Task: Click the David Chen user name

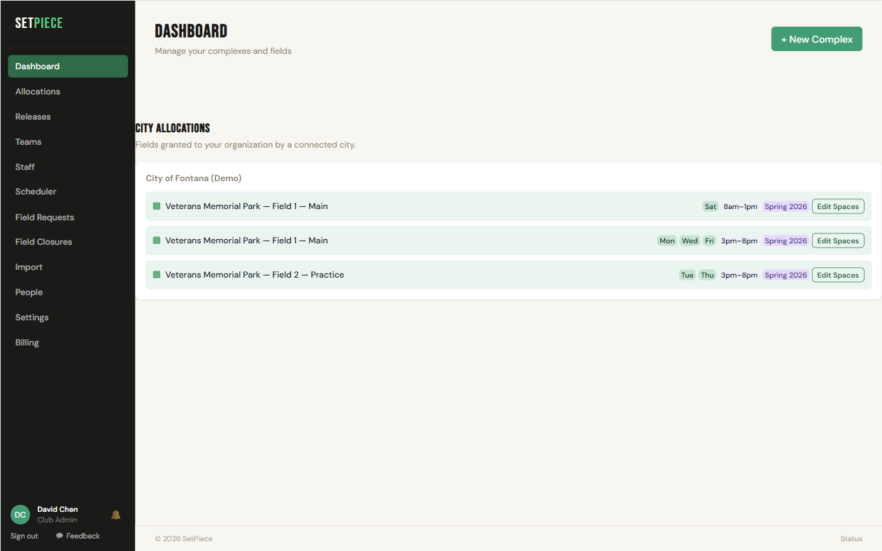Action: pos(57,509)
